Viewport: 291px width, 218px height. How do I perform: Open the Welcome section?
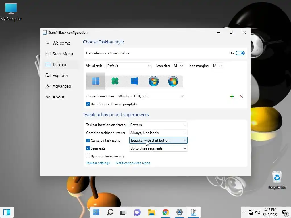[61, 43]
